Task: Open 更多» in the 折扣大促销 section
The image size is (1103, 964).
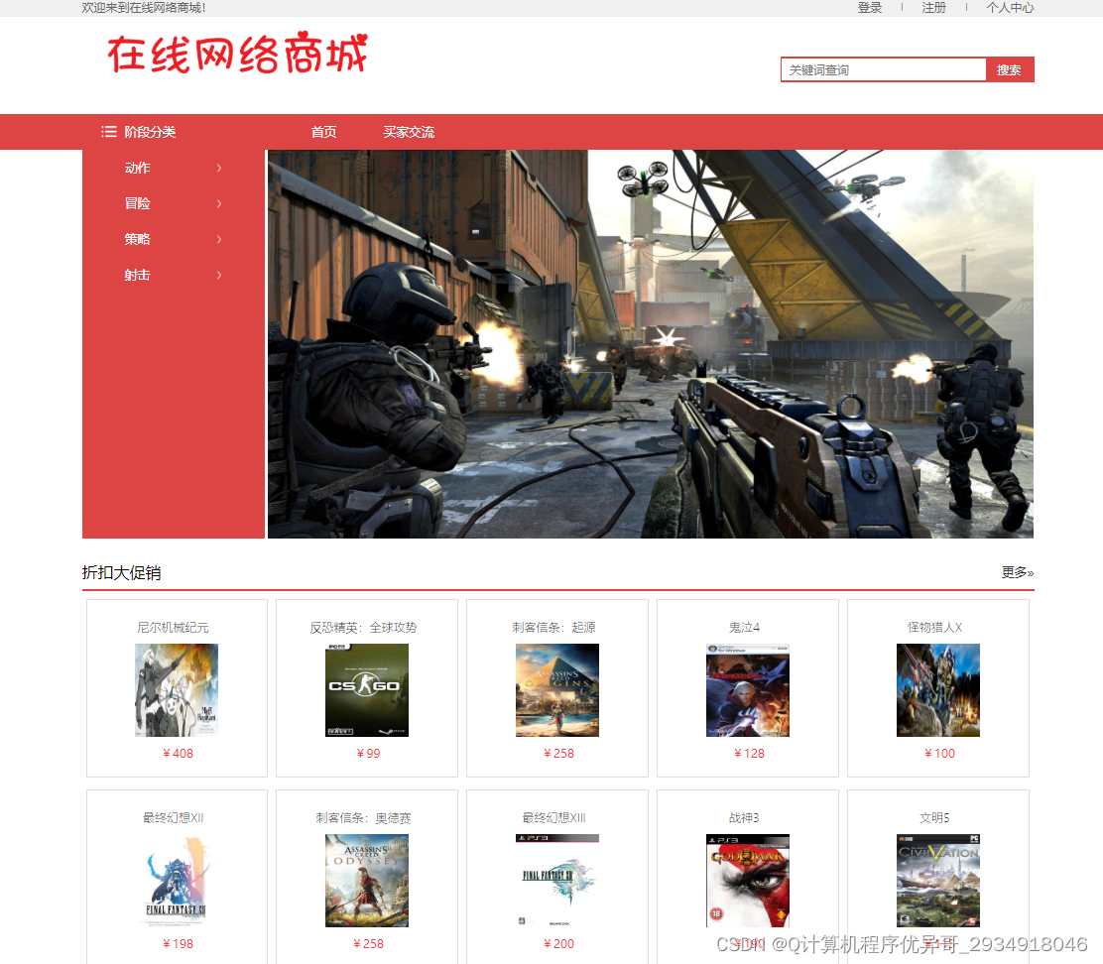Action: (1018, 572)
